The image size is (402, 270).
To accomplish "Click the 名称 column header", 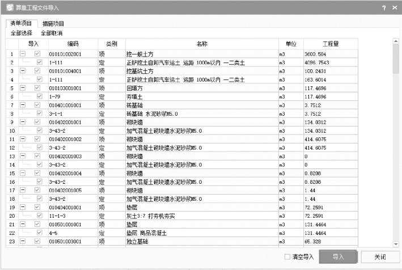I will pos(202,44).
